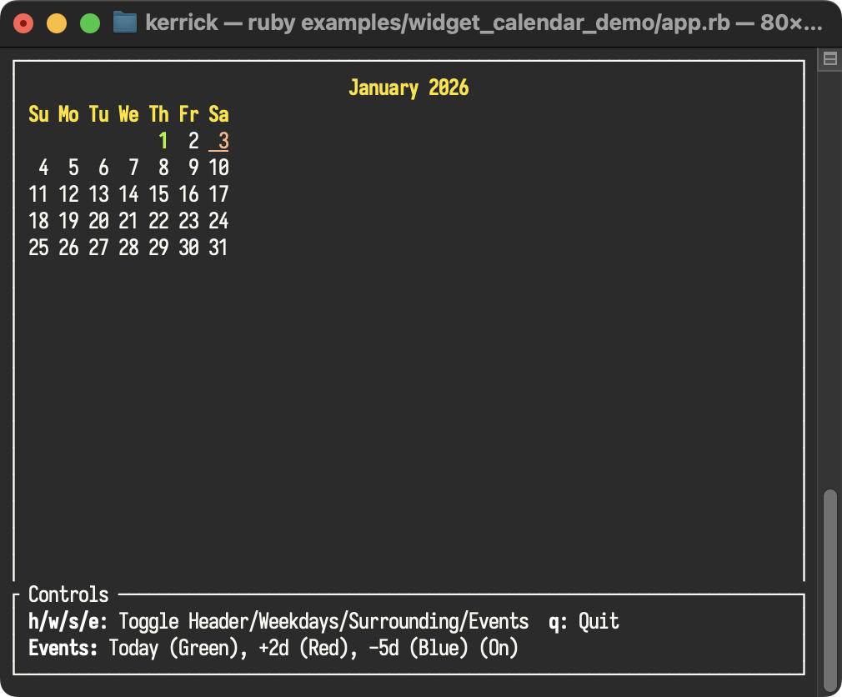Select day 23 in calendar

click(x=189, y=221)
